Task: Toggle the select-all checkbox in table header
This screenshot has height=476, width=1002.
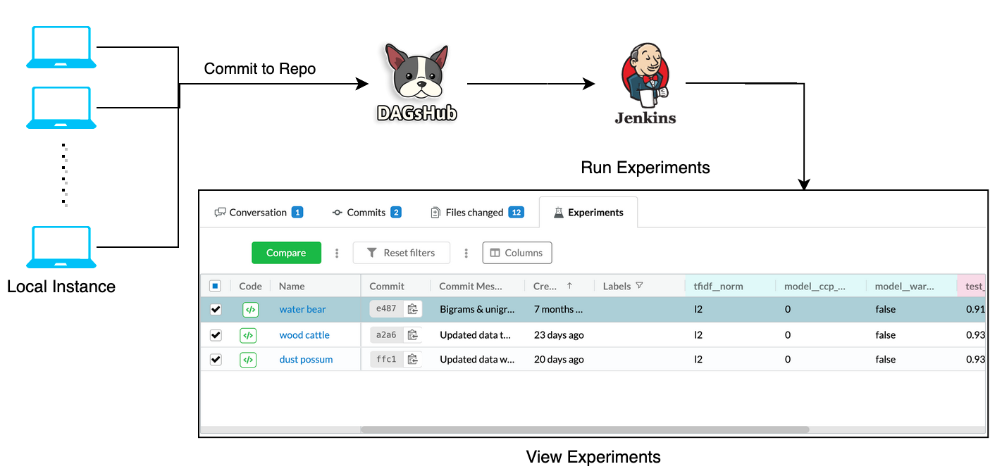Action: pyautogui.click(x=216, y=286)
